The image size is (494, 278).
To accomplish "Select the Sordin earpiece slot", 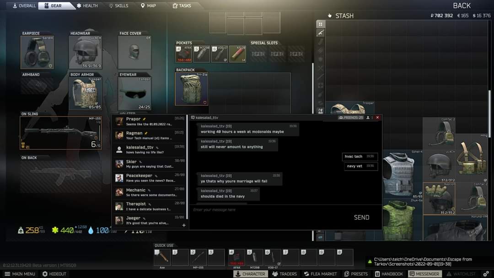I will [x=37, y=52].
